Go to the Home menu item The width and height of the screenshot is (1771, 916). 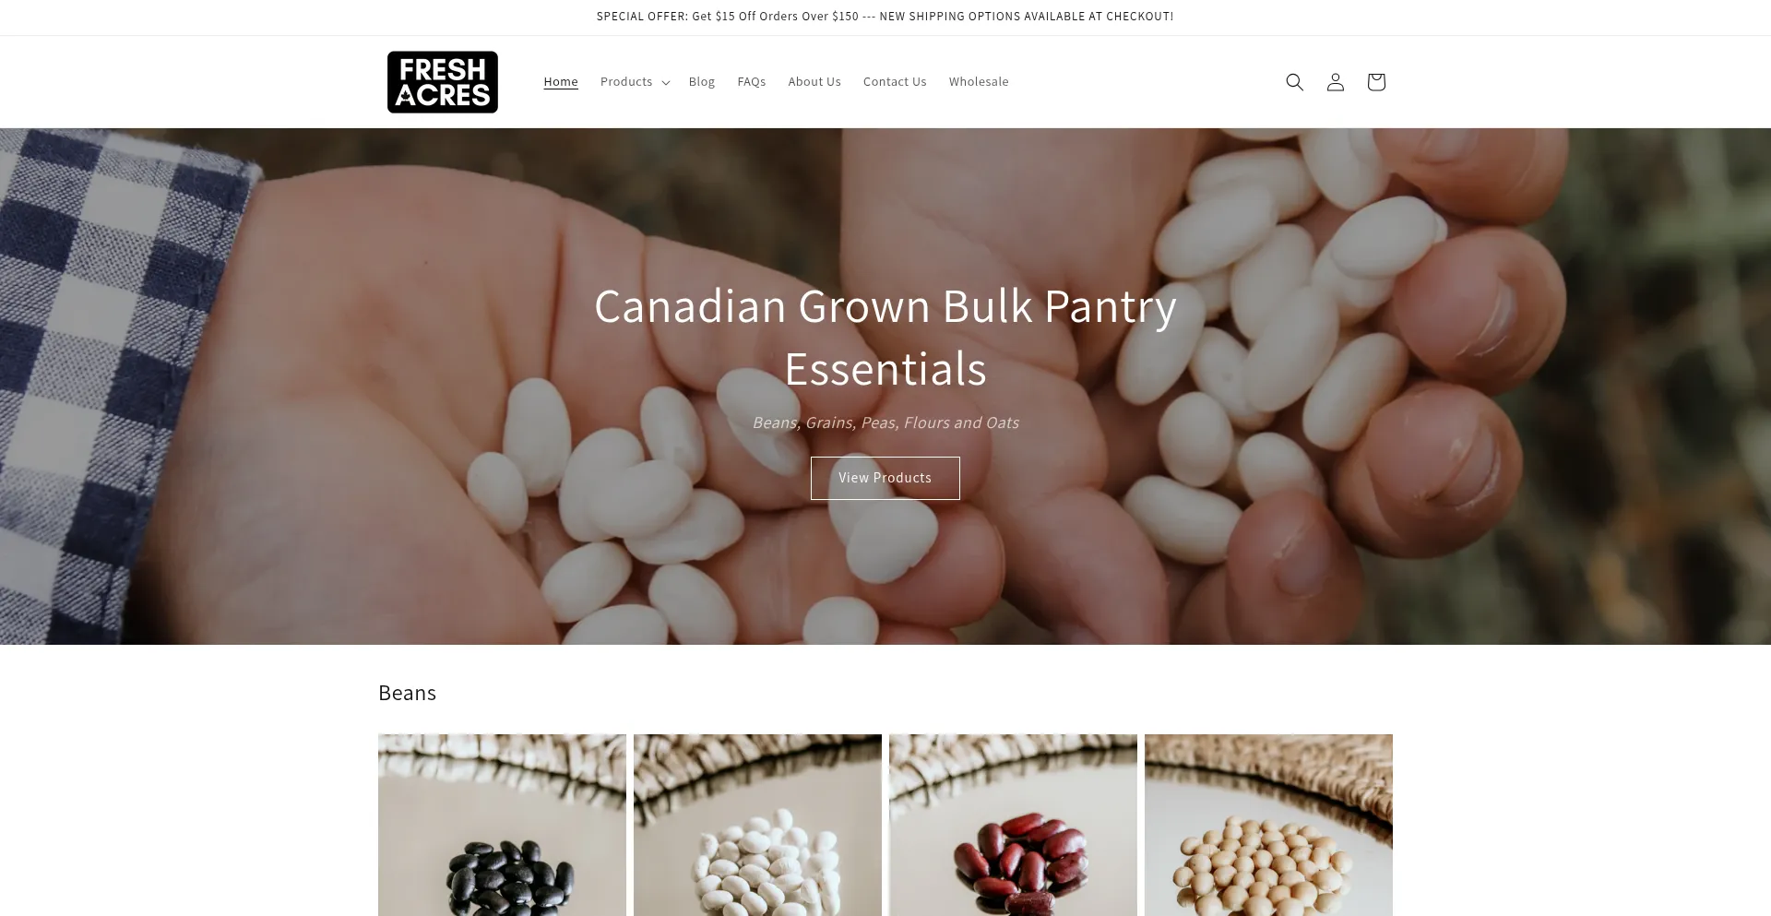tap(561, 82)
